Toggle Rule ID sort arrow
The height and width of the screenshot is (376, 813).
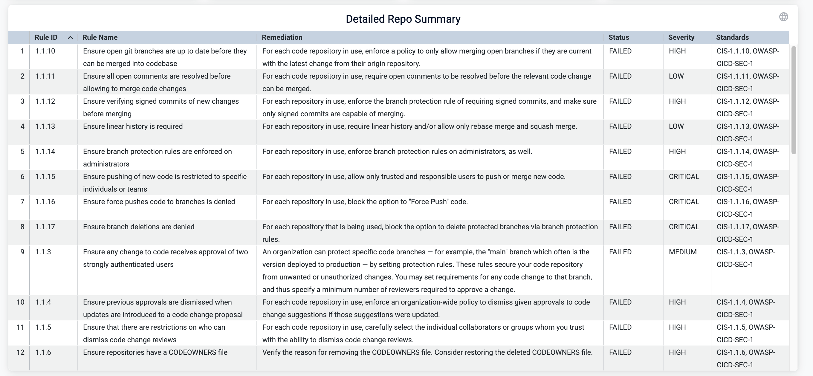coord(70,38)
